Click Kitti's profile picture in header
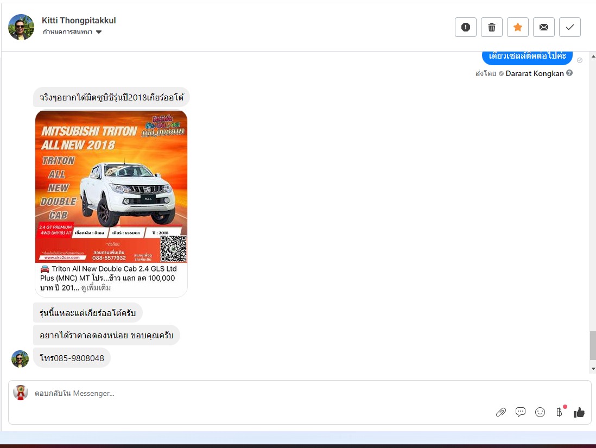596x448 pixels. [x=21, y=27]
